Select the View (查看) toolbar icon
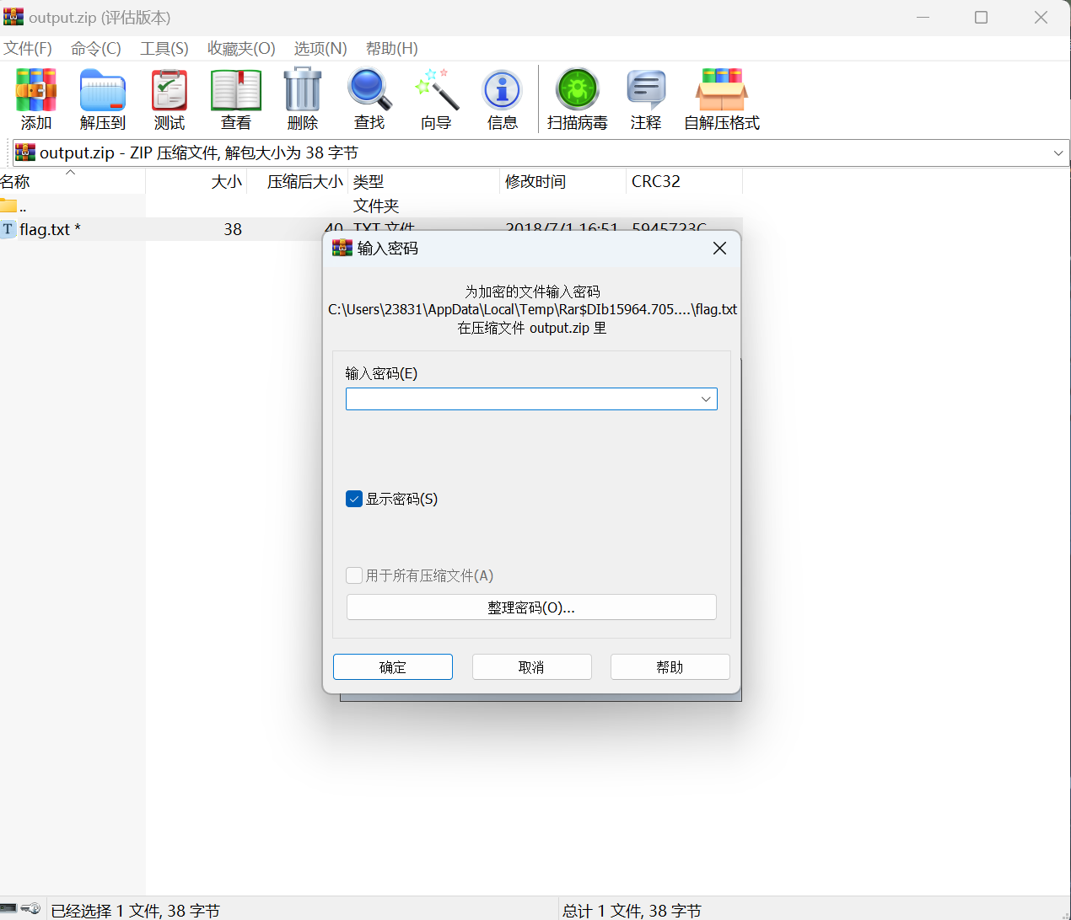 (236, 90)
